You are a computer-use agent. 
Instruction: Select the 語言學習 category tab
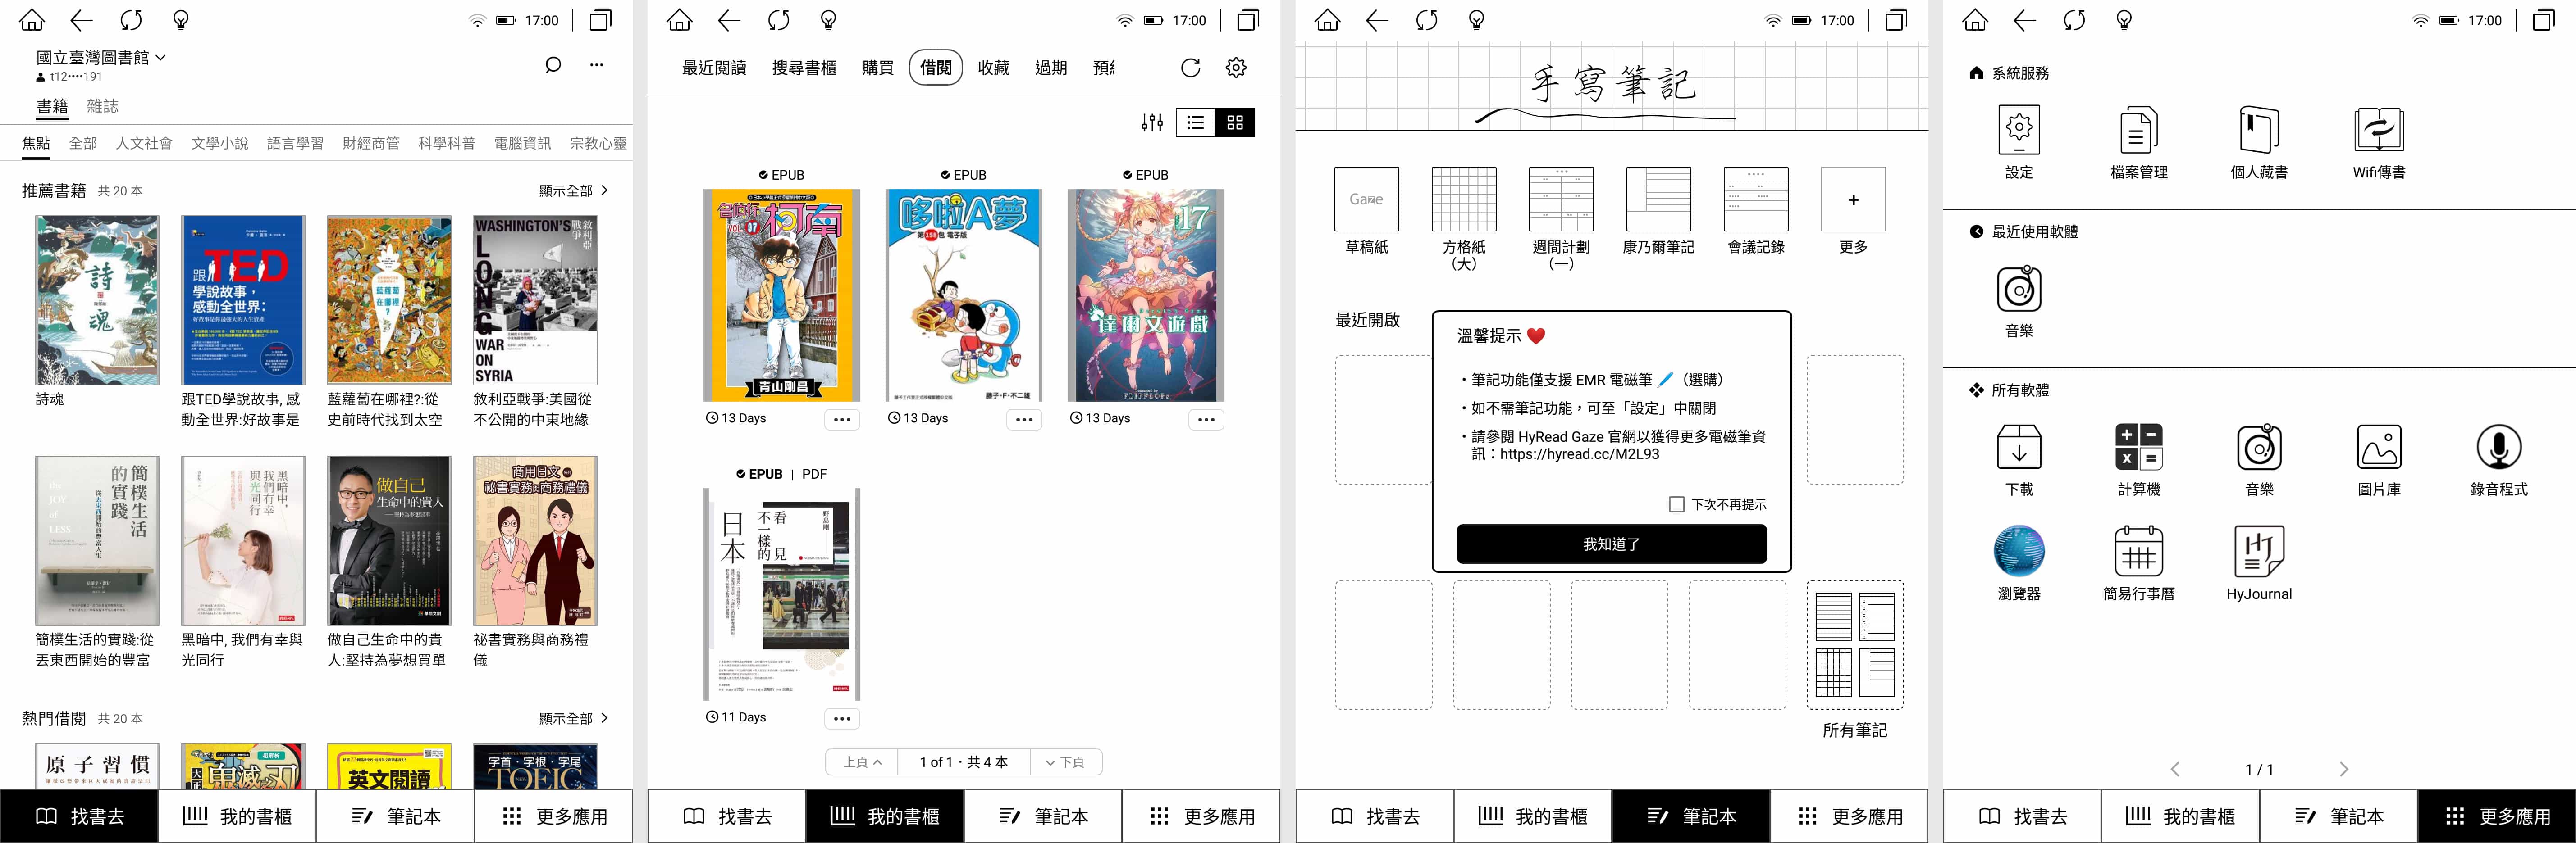coord(295,143)
